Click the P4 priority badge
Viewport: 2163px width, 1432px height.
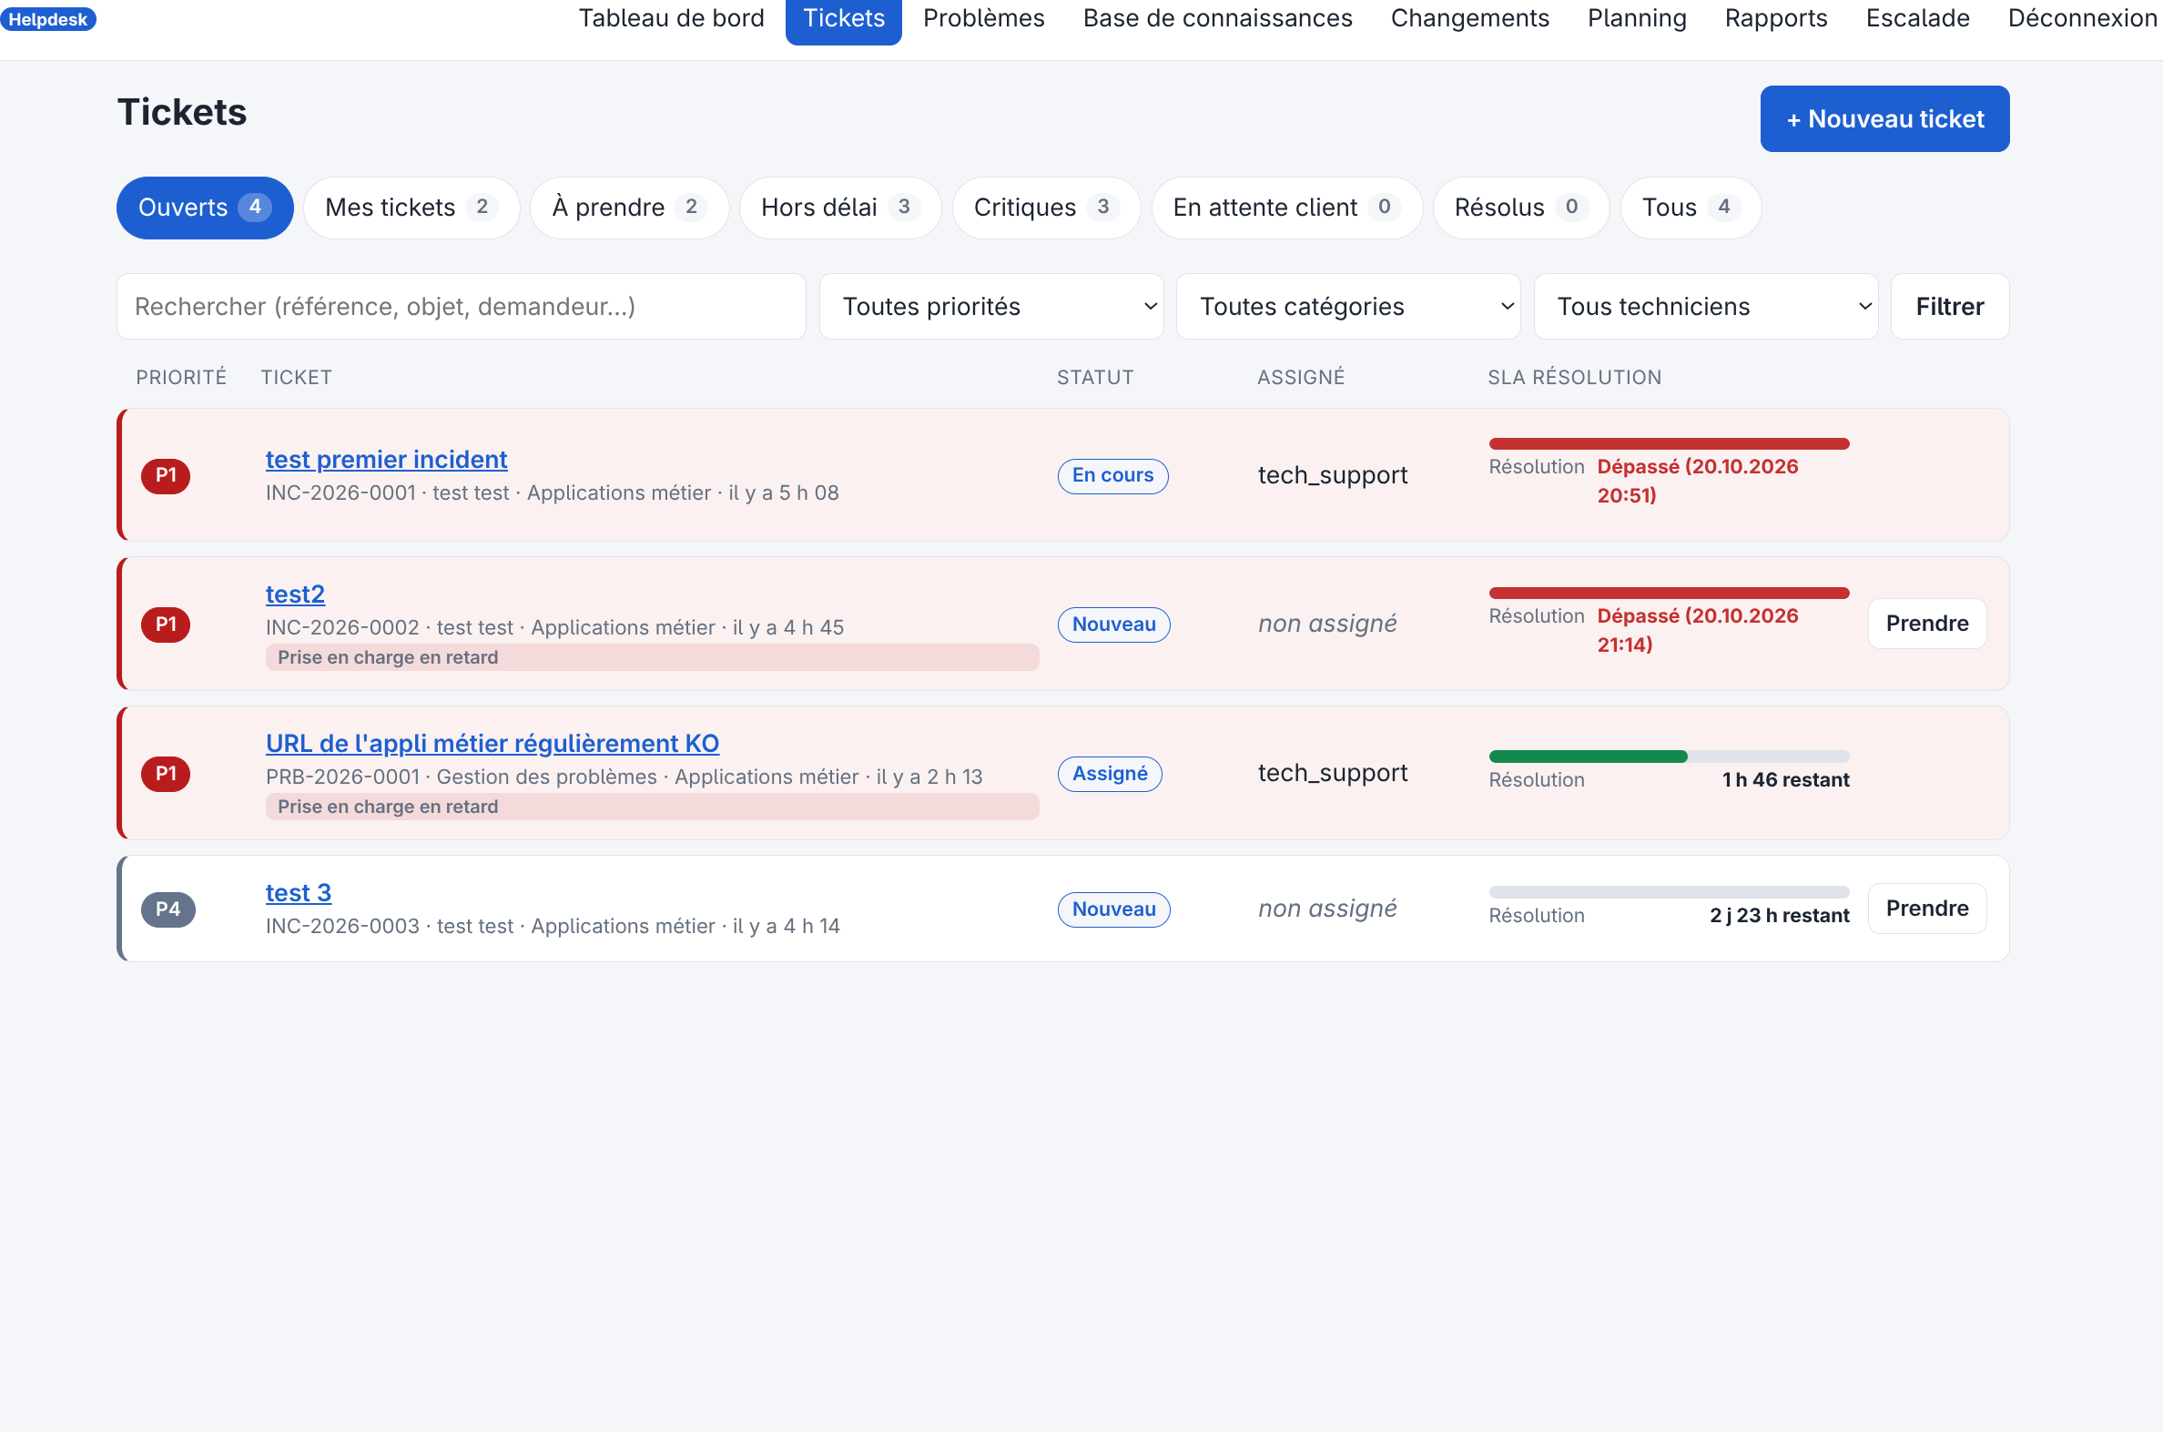[x=168, y=909]
